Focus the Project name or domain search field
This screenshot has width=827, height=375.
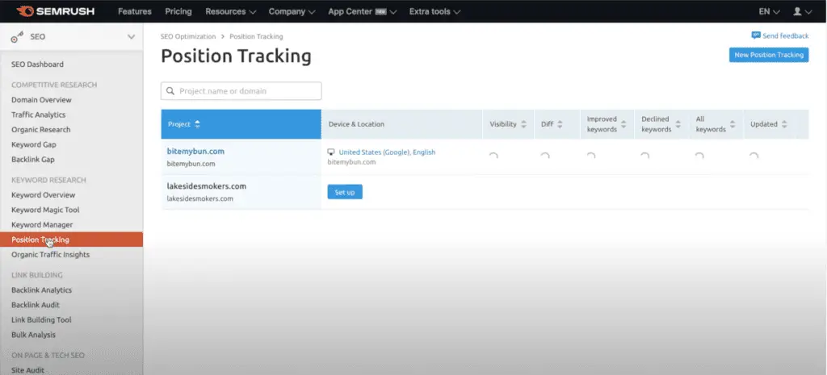click(x=241, y=90)
